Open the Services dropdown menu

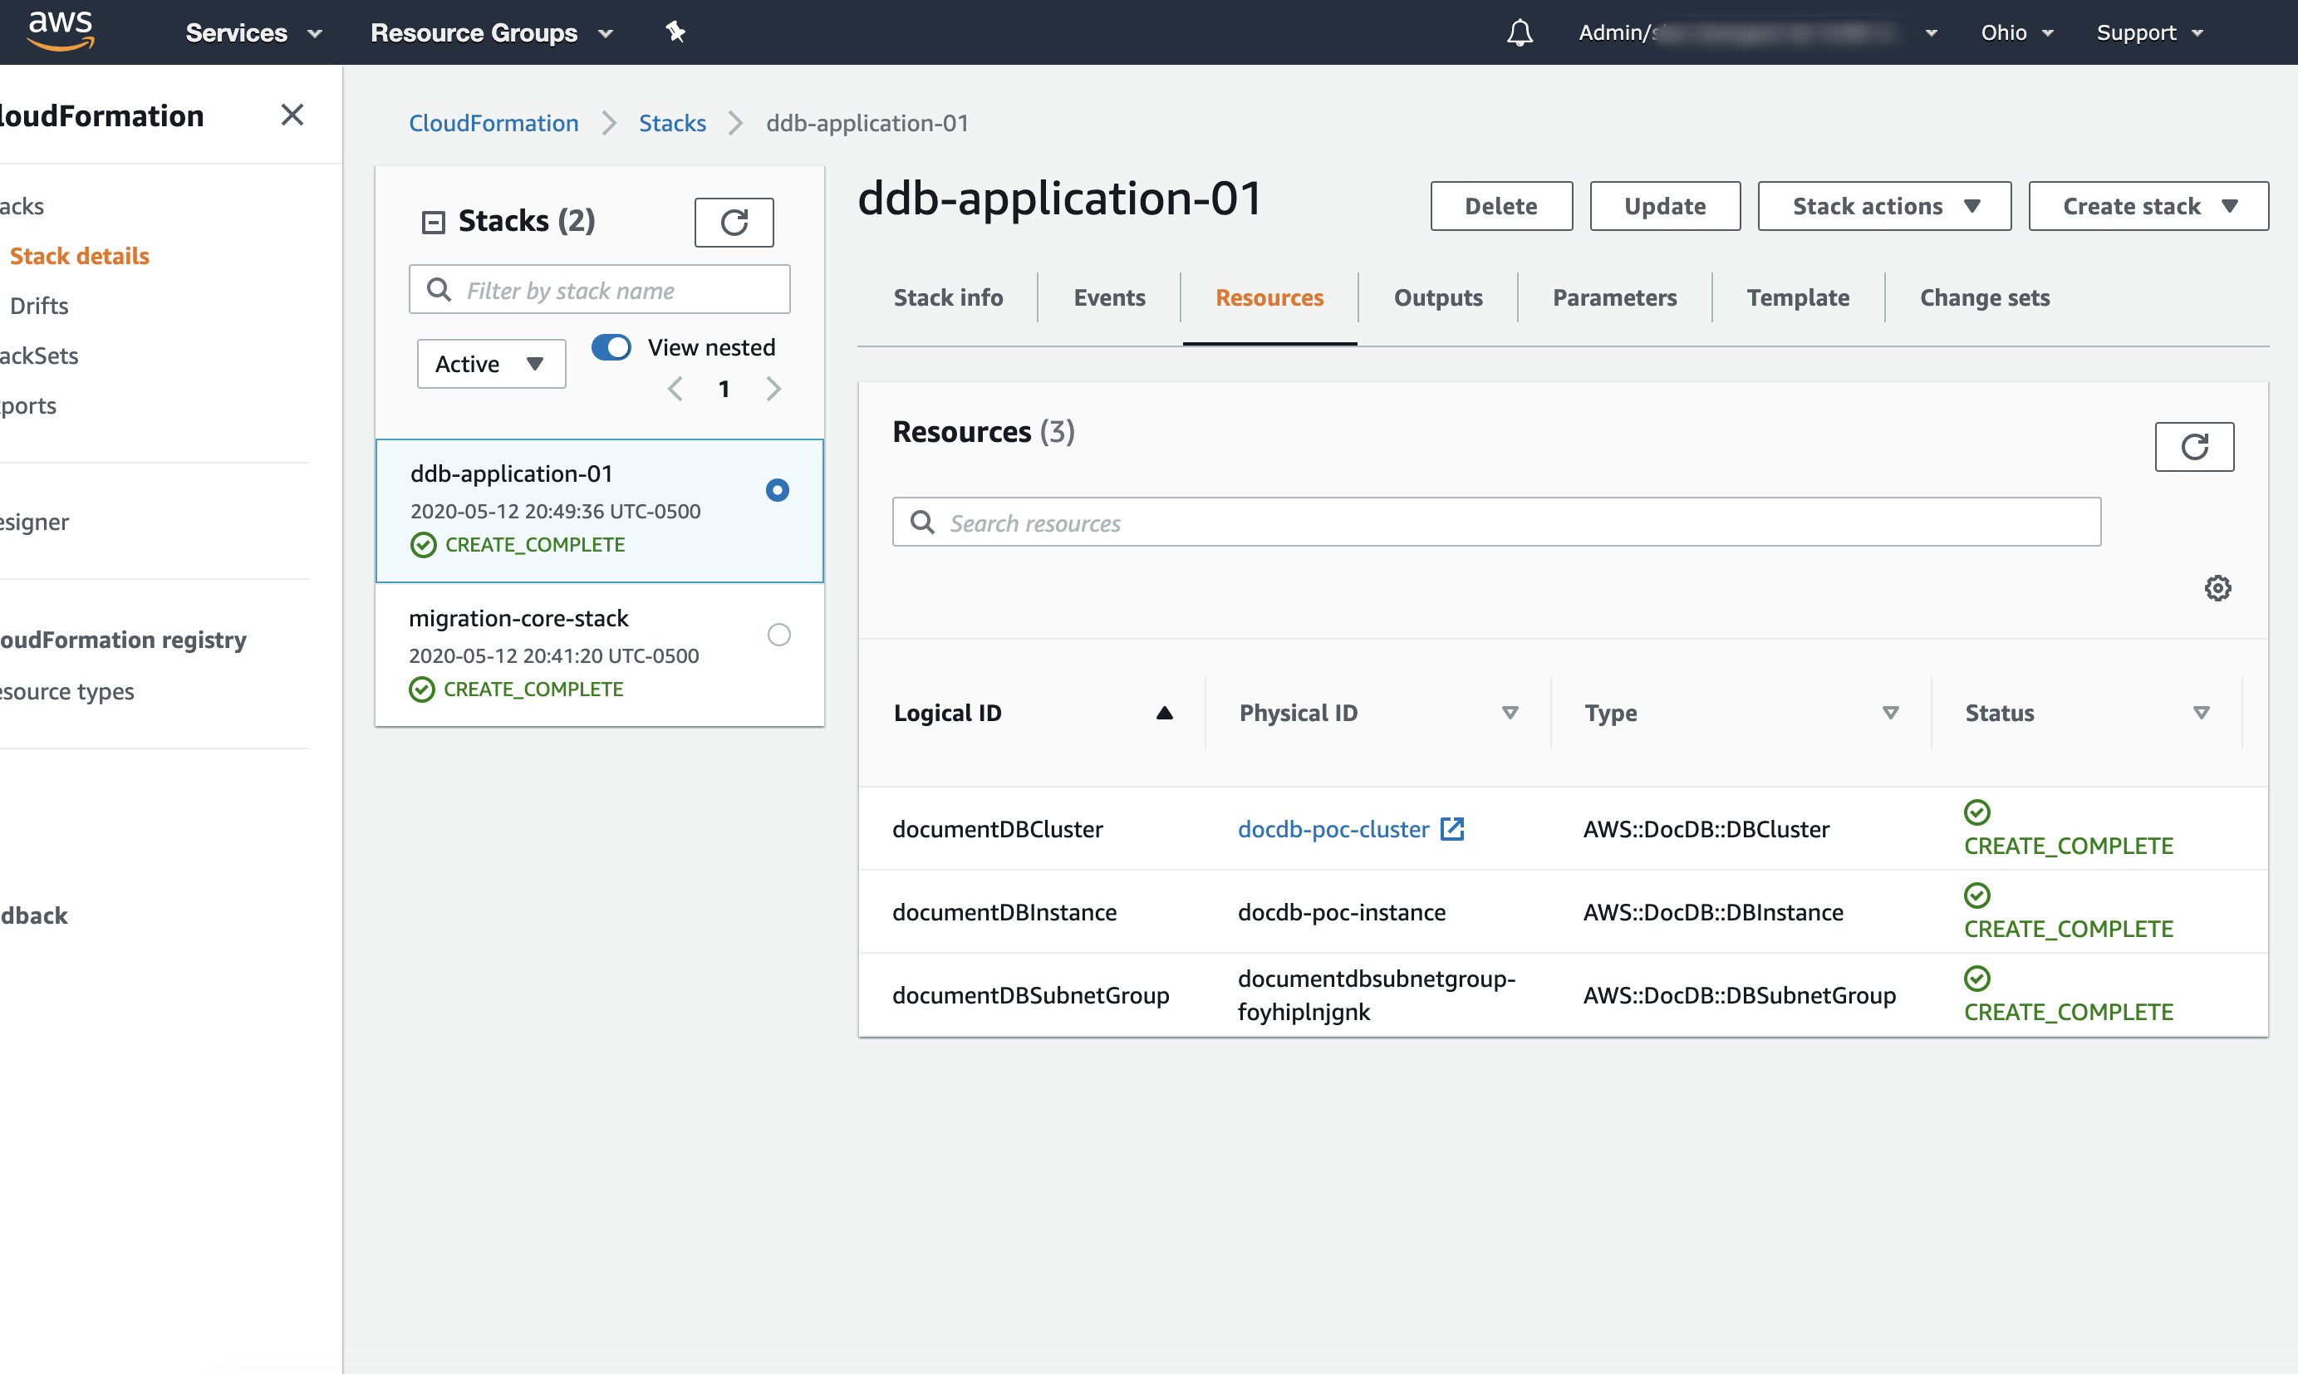[x=253, y=32]
